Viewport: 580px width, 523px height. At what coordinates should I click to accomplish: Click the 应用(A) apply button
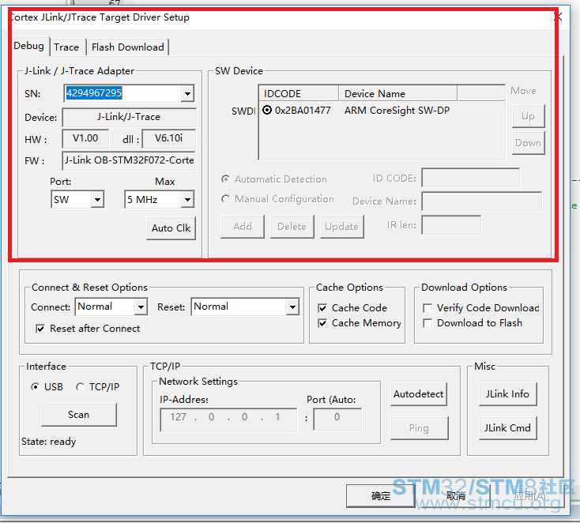[x=530, y=496]
